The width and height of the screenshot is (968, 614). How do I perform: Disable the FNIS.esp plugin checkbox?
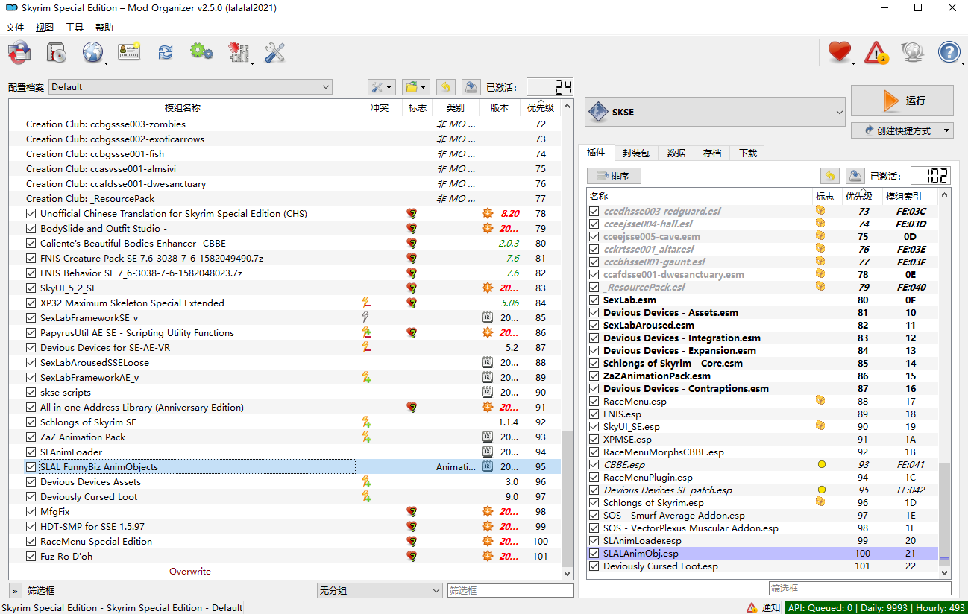pyautogui.click(x=594, y=414)
